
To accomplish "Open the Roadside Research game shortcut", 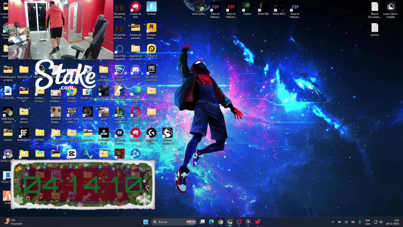I will (56, 115).
